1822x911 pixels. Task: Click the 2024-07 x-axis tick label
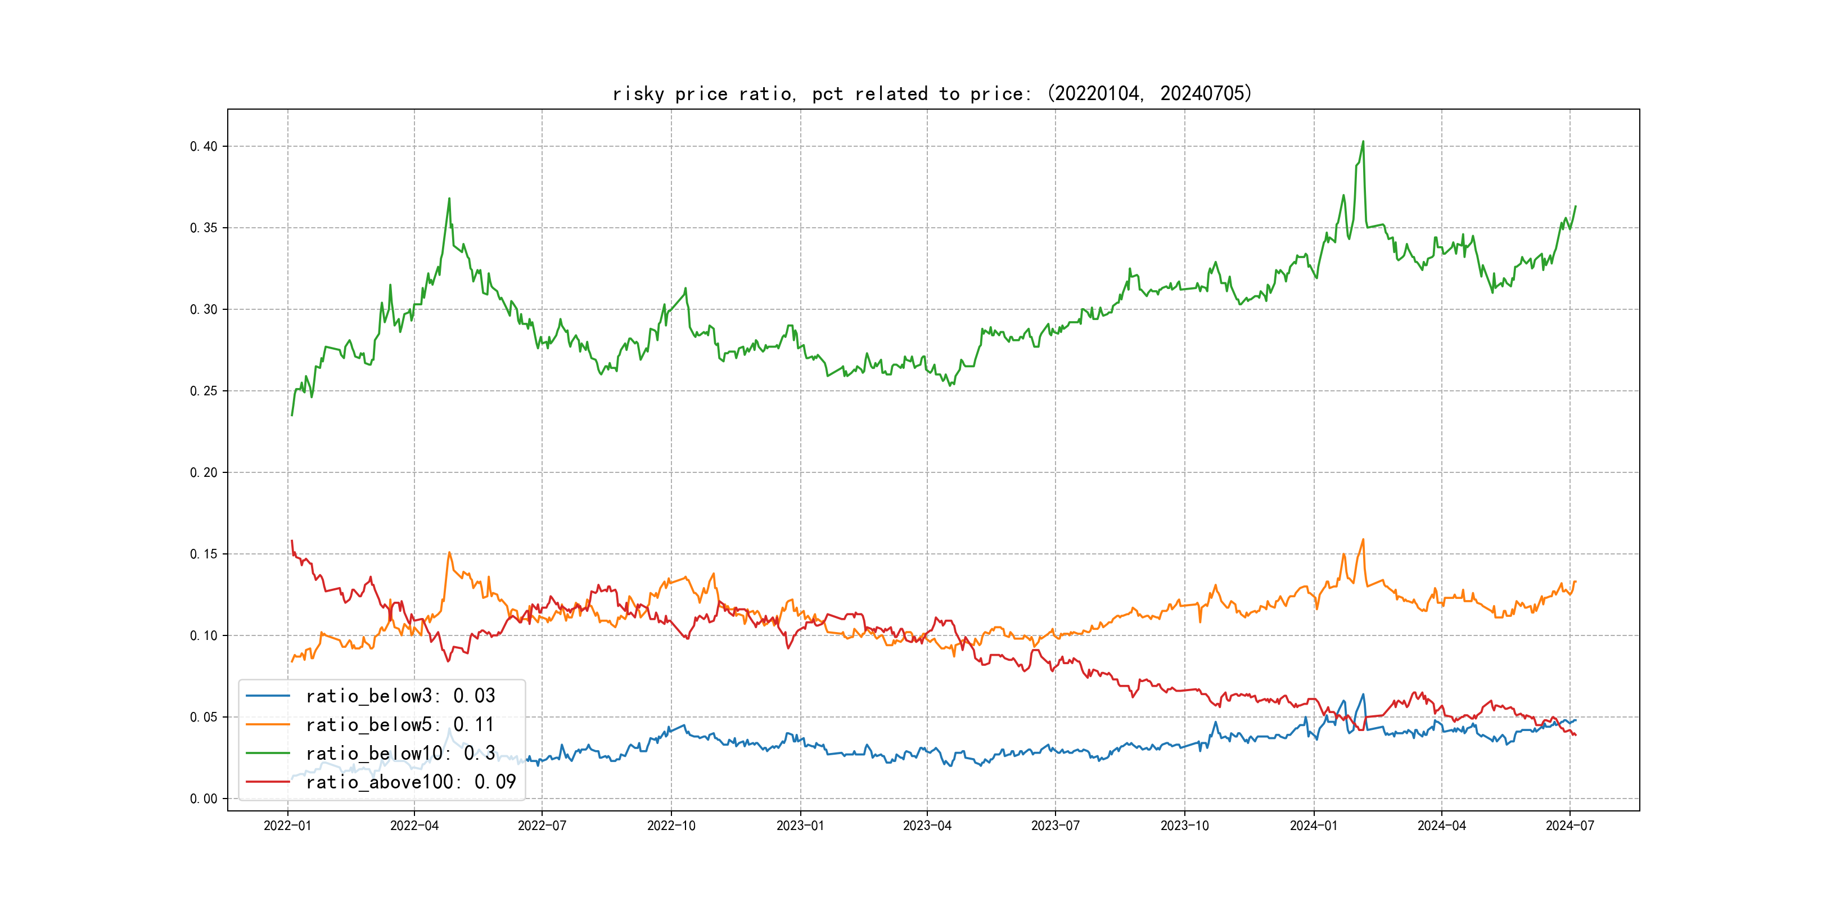(x=1570, y=826)
